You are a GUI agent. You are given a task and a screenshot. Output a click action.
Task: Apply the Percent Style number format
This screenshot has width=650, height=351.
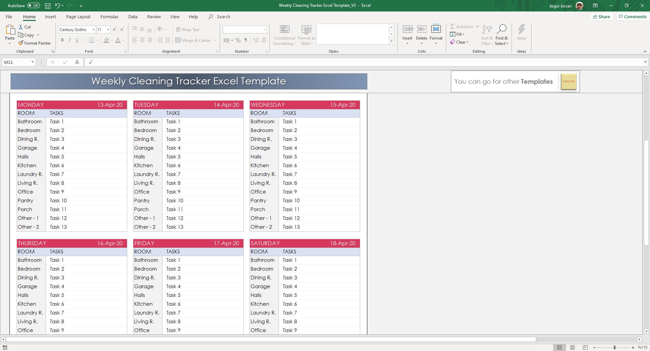(x=238, y=40)
